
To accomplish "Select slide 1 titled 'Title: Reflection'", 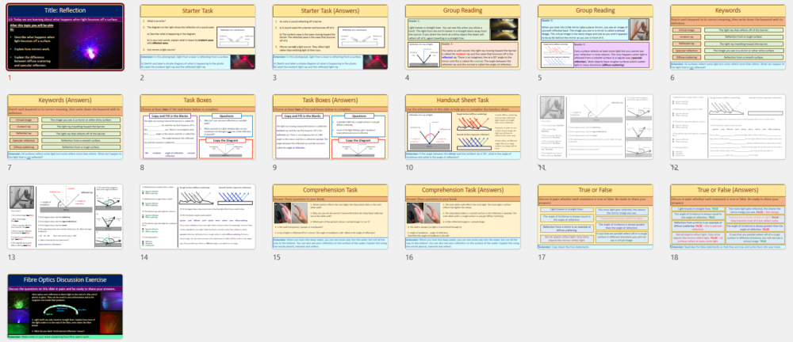I will click(x=65, y=37).
